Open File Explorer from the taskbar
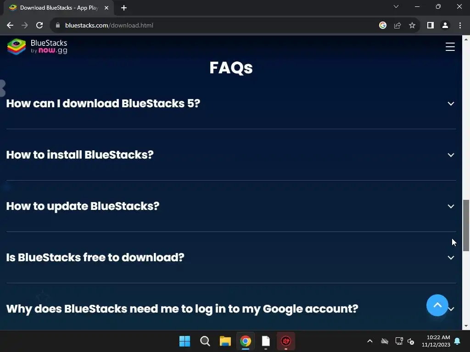This screenshot has width=470, height=352. coord(225,341)
